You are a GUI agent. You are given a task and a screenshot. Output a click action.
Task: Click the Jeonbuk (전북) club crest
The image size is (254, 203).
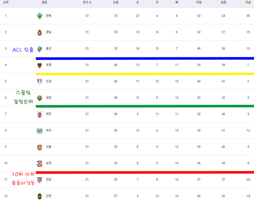pos(40,16)
